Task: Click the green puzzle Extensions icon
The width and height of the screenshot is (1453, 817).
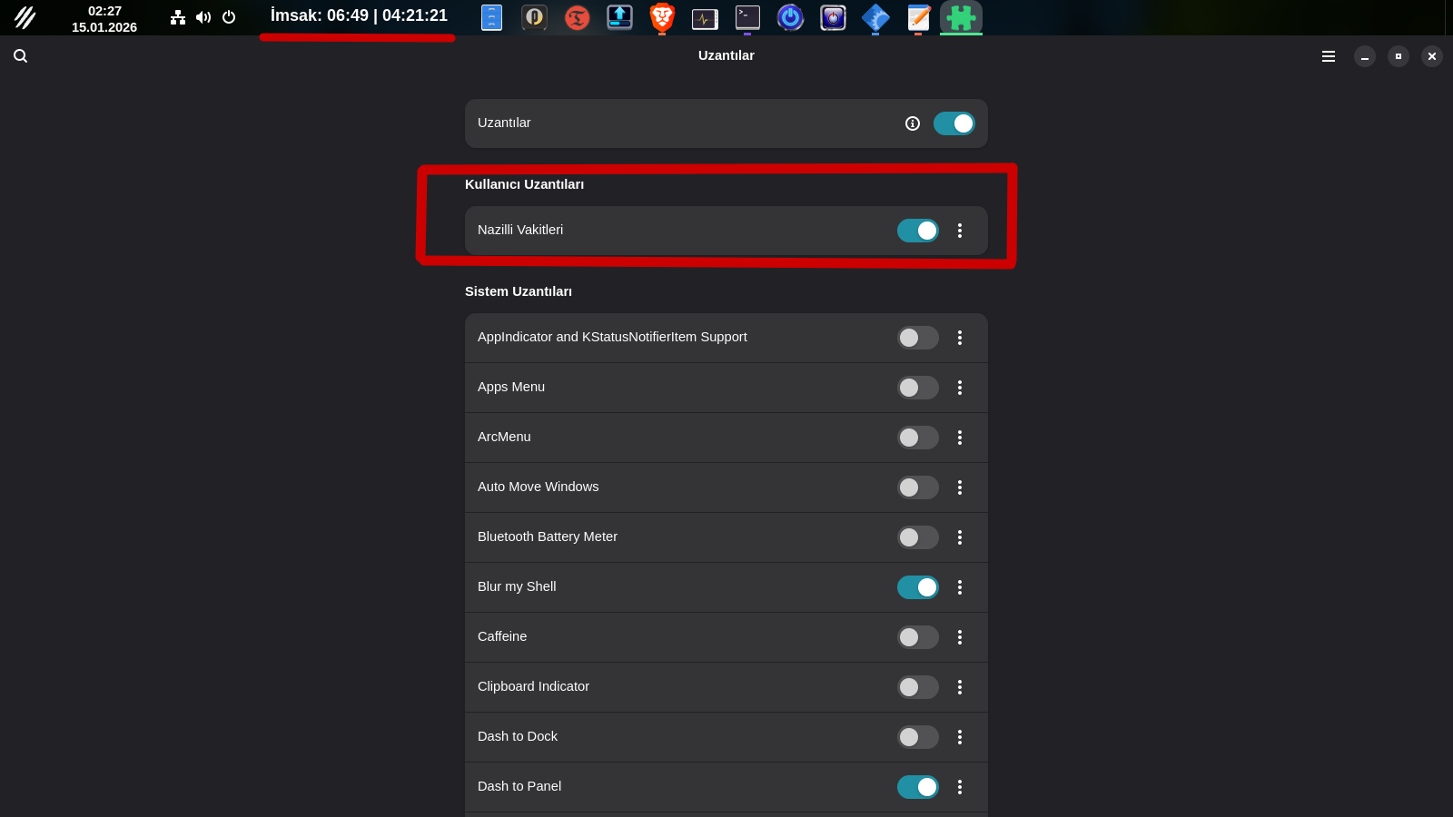Action: pos(961,17)
